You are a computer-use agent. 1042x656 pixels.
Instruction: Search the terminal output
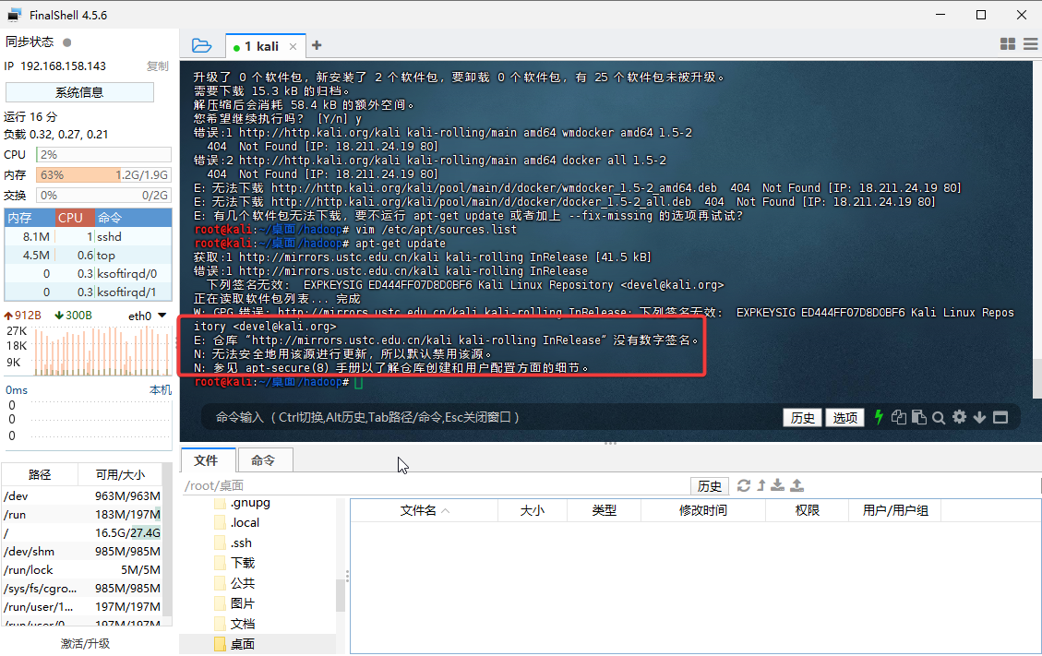(939, 418)
